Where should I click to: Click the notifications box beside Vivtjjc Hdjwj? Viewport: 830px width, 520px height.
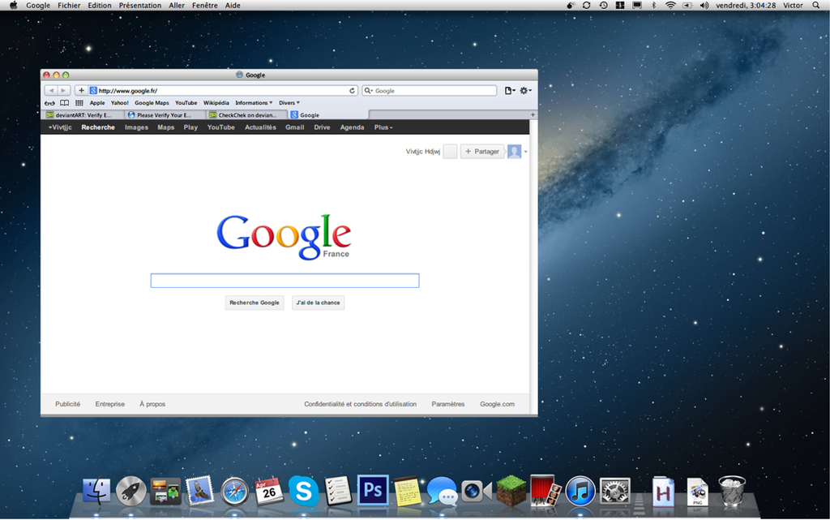pyautogui.click(x=450, y=152)
